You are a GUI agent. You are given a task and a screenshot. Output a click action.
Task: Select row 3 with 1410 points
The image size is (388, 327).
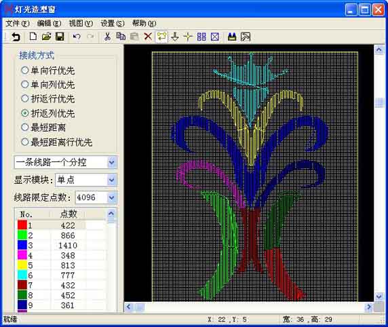(x=62, y=246)
